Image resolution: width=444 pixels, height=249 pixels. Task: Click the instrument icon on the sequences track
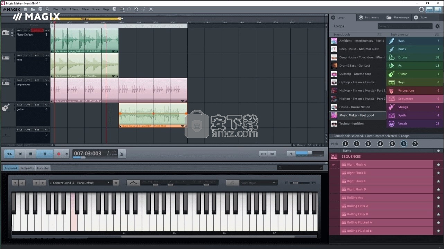pos(6,82)
